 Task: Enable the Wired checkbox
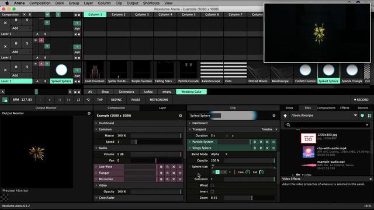coord(212,185)
